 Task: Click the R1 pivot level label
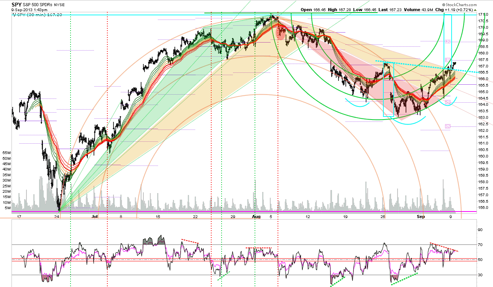tap(447, 60)
